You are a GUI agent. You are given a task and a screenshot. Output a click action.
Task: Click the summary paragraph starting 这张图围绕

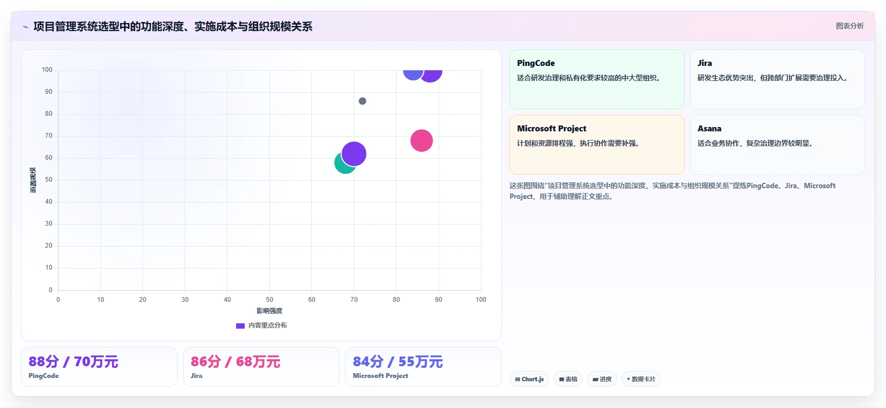click(x=672, y=191)
